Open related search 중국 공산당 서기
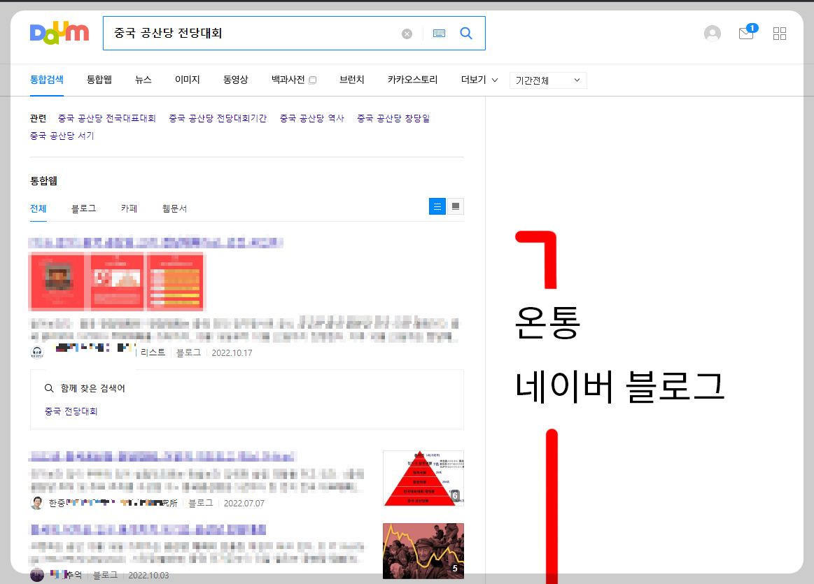Screen dimensions: 814x584 [x=62, y=136]
